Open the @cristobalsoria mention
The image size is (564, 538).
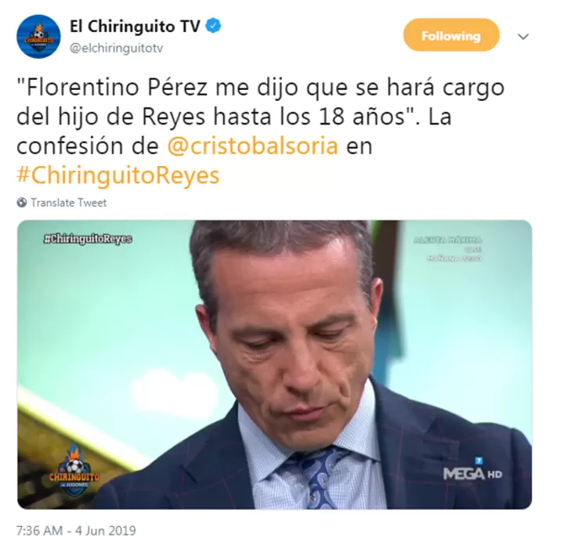click(252, 146)
